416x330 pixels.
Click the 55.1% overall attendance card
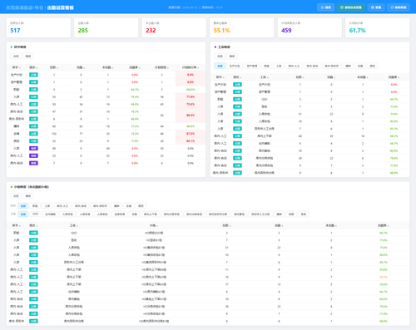242,27
